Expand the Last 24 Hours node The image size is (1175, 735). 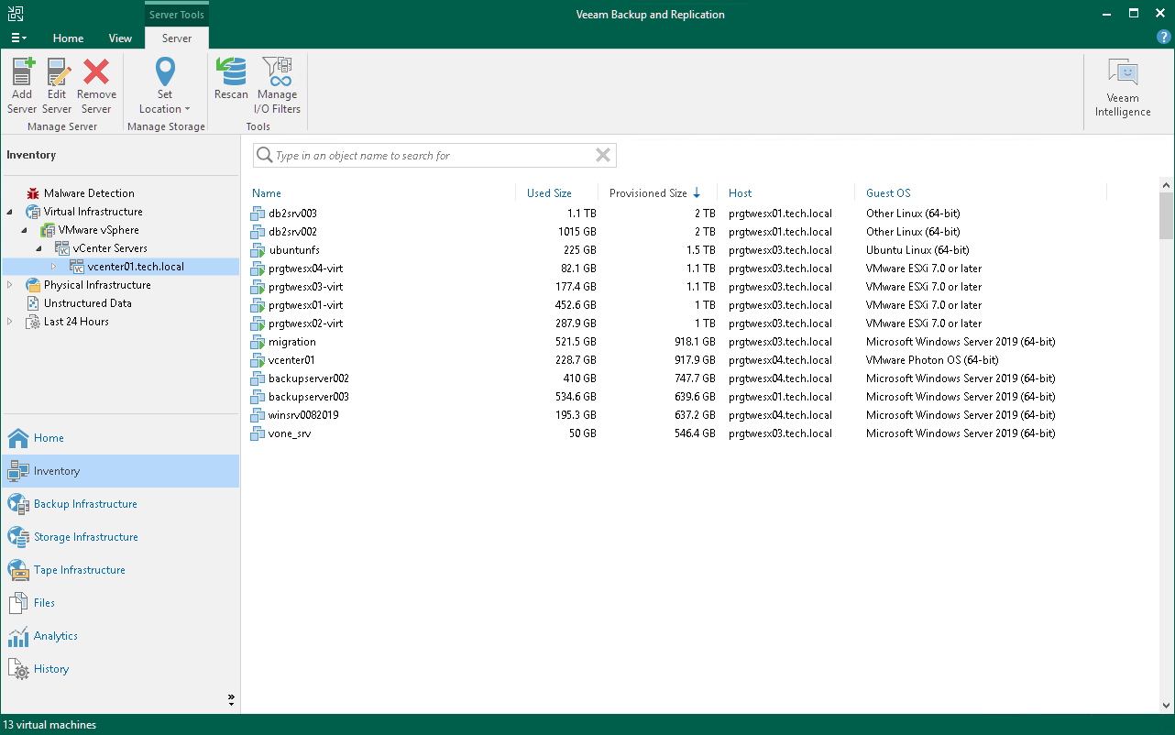[10, 322]
